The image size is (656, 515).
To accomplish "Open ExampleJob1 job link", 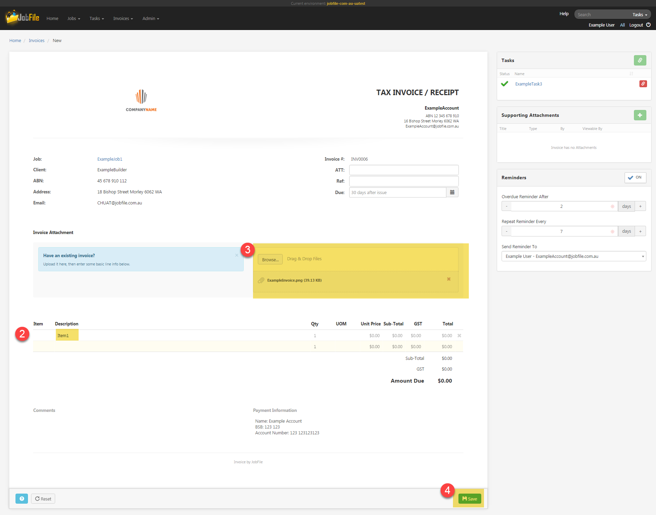I will pos(110,159).
